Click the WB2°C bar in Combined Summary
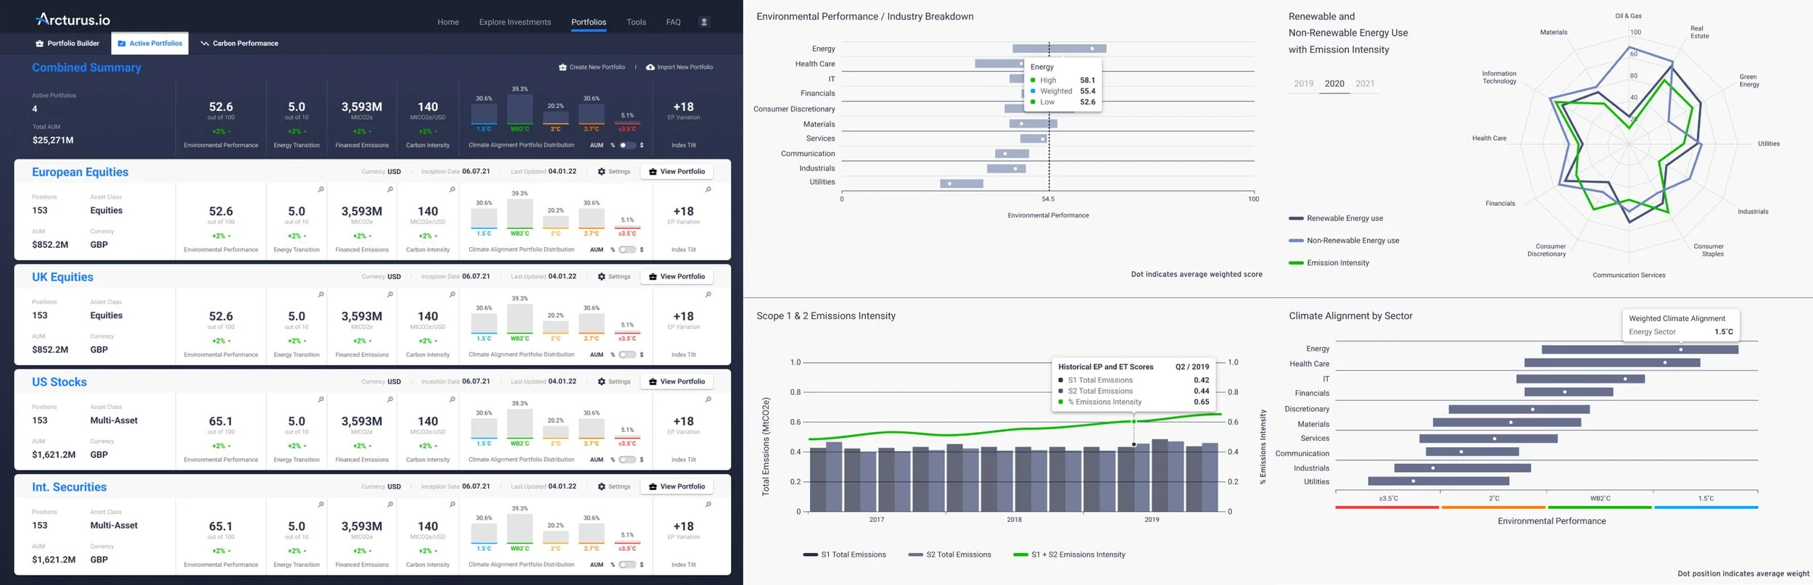This screenshot has height=585, width=1813. [x=520, y=109]
